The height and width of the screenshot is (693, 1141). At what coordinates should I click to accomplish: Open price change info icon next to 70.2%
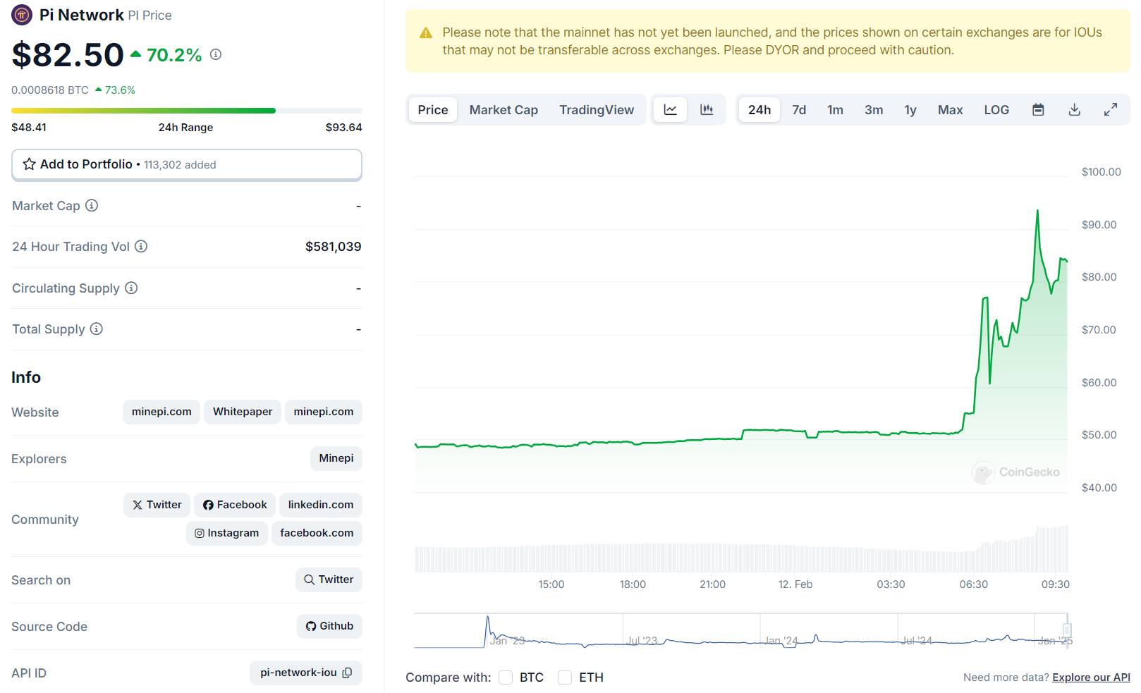[x=216, y=54]
